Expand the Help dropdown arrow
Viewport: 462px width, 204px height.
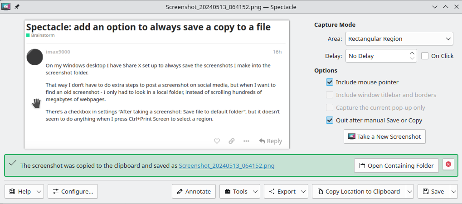(x=39, y=192)
